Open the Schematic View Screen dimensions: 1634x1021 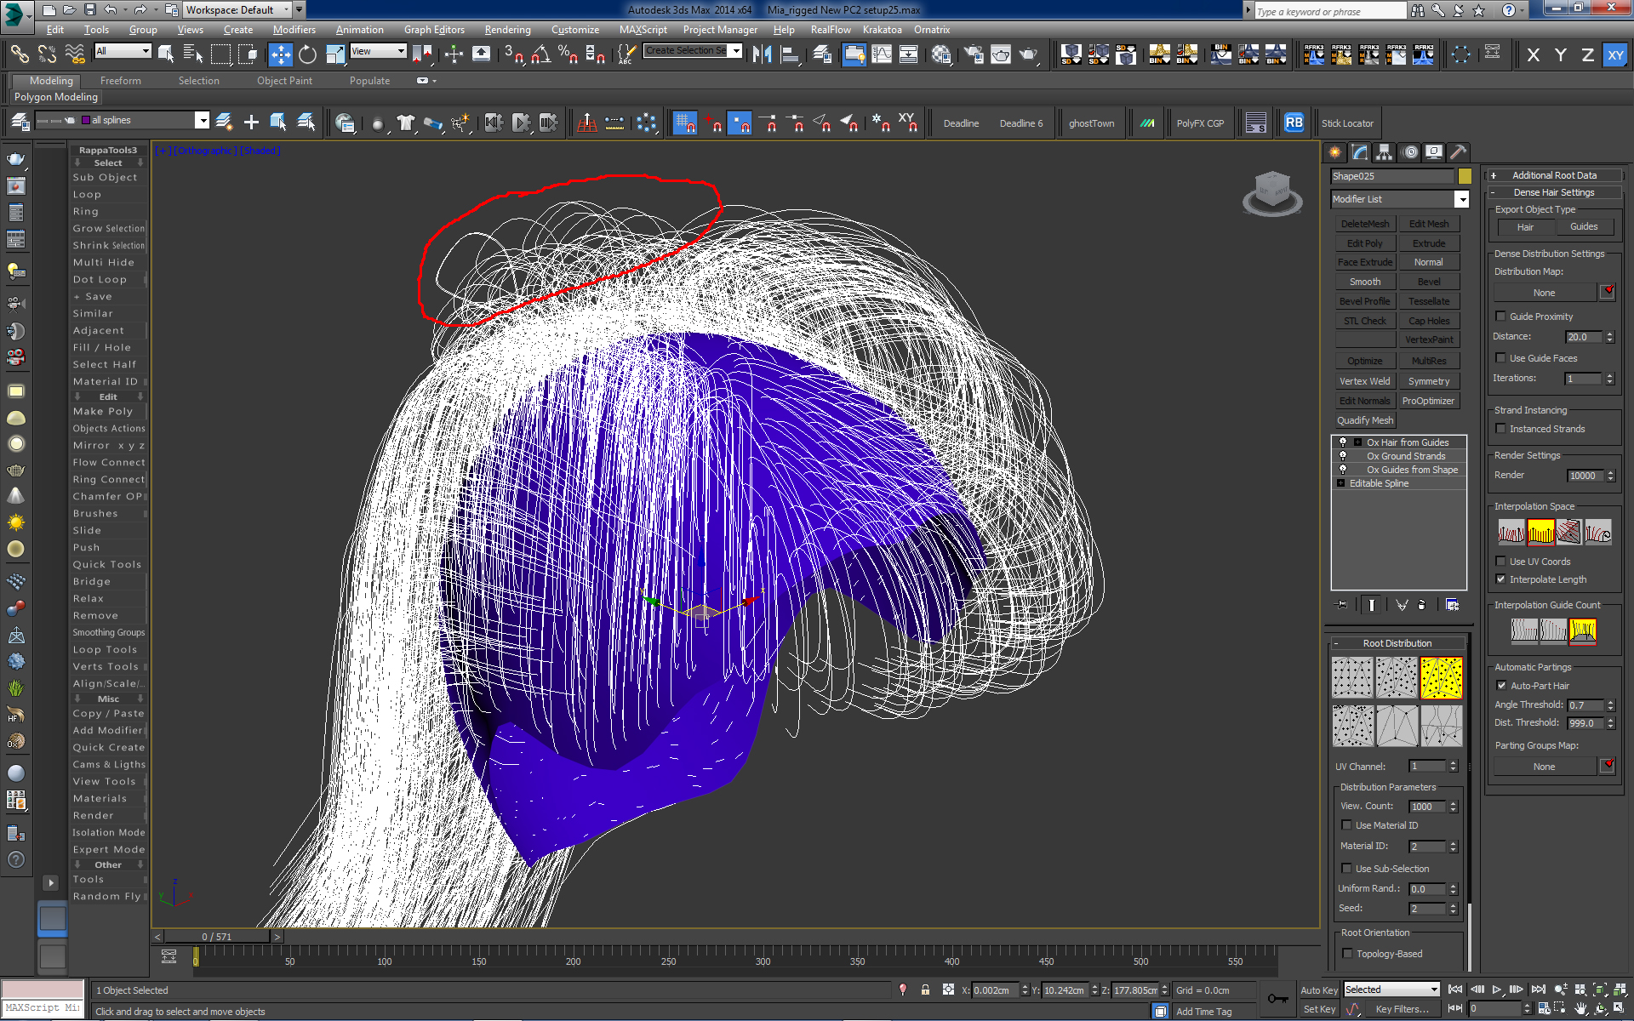point(909,54)
